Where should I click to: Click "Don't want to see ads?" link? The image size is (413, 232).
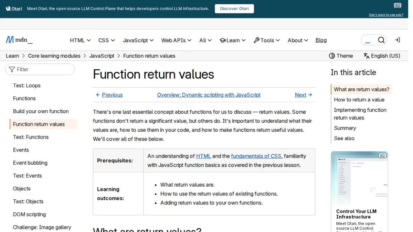click(386, 15)
